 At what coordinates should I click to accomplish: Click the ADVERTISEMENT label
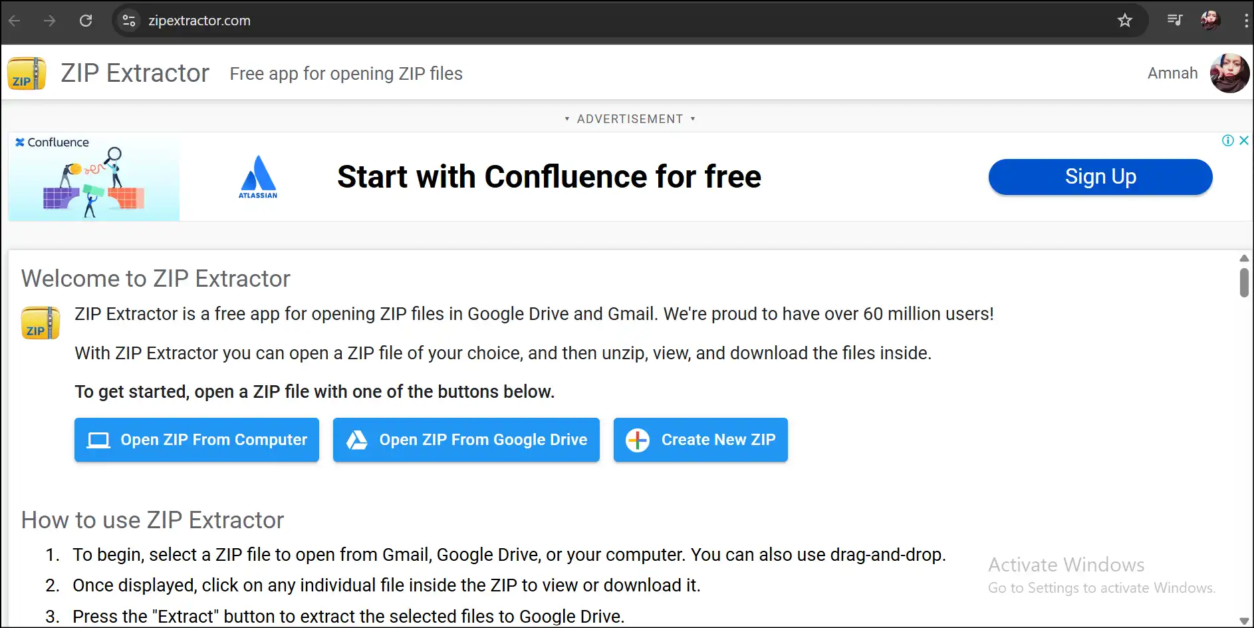tap(630, 119)
